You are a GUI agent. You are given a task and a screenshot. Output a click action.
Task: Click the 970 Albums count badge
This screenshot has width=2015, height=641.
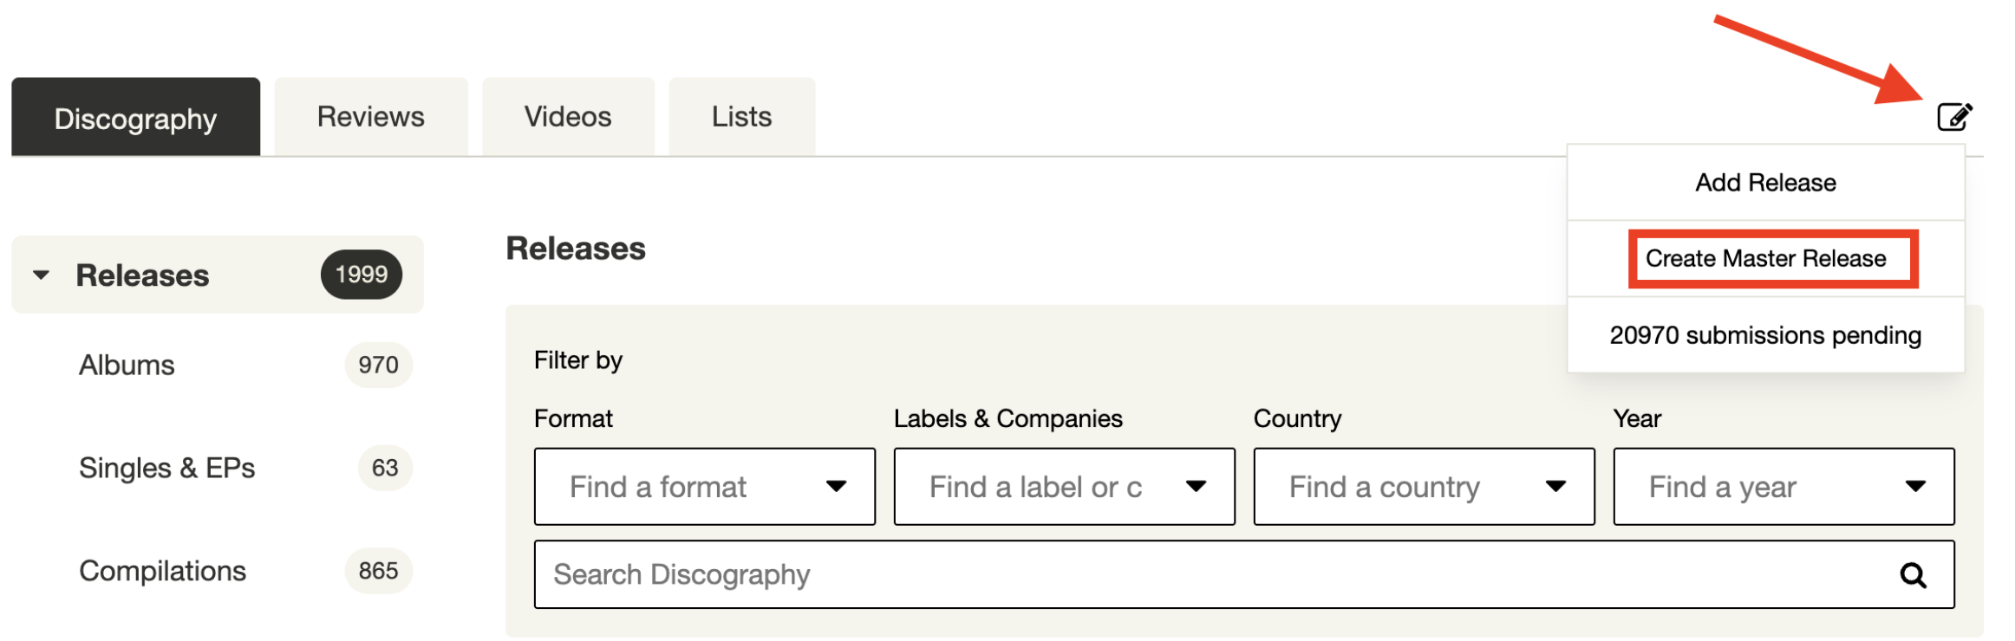378,366
